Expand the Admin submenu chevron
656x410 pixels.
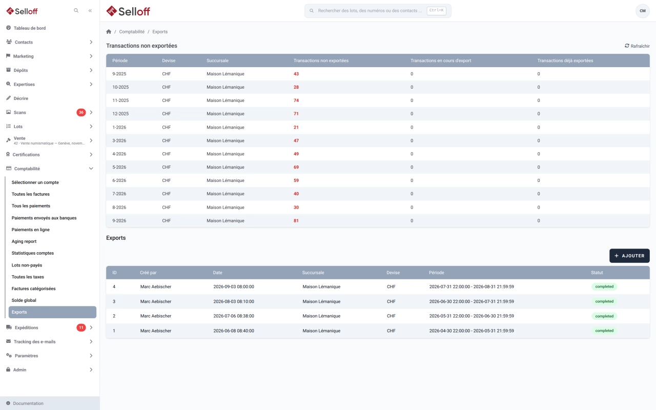click(x=91, y=370)
